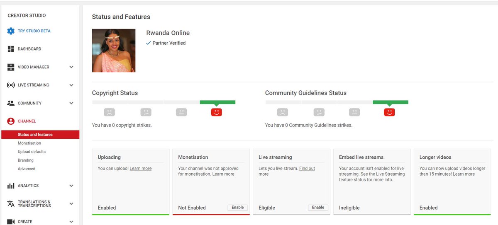Click the Rwanda Online channel profile picture
Viewport: 498px width, 225px height.
pyautogui.click(x=114, y=51)
